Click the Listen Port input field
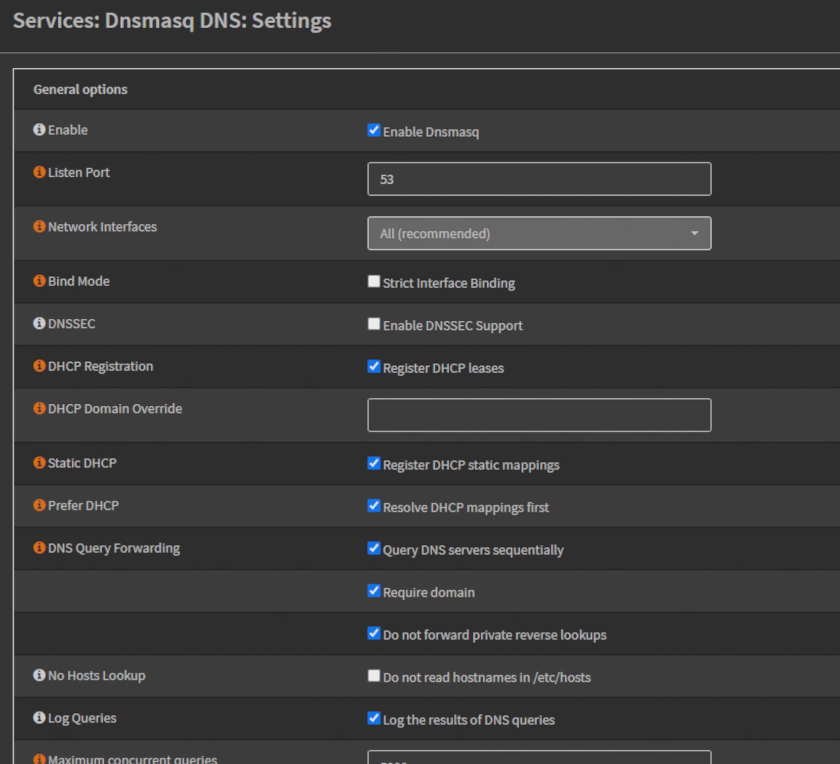 tap(540, 179)
